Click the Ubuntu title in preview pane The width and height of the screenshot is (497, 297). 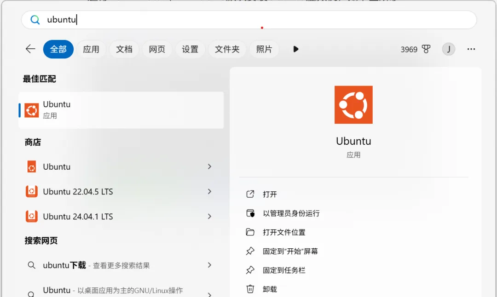(x=353, y=141)
